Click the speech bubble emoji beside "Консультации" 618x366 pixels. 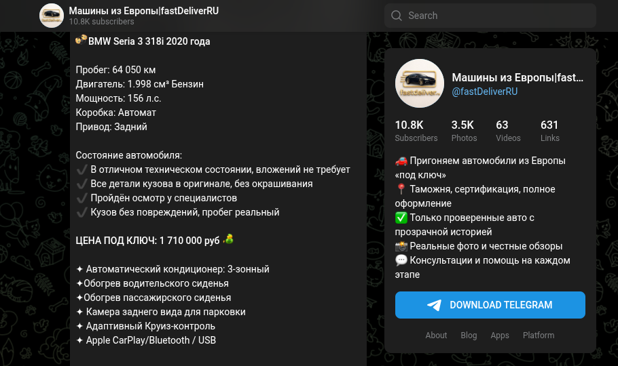pyautogui.click(x=401, y=260)
